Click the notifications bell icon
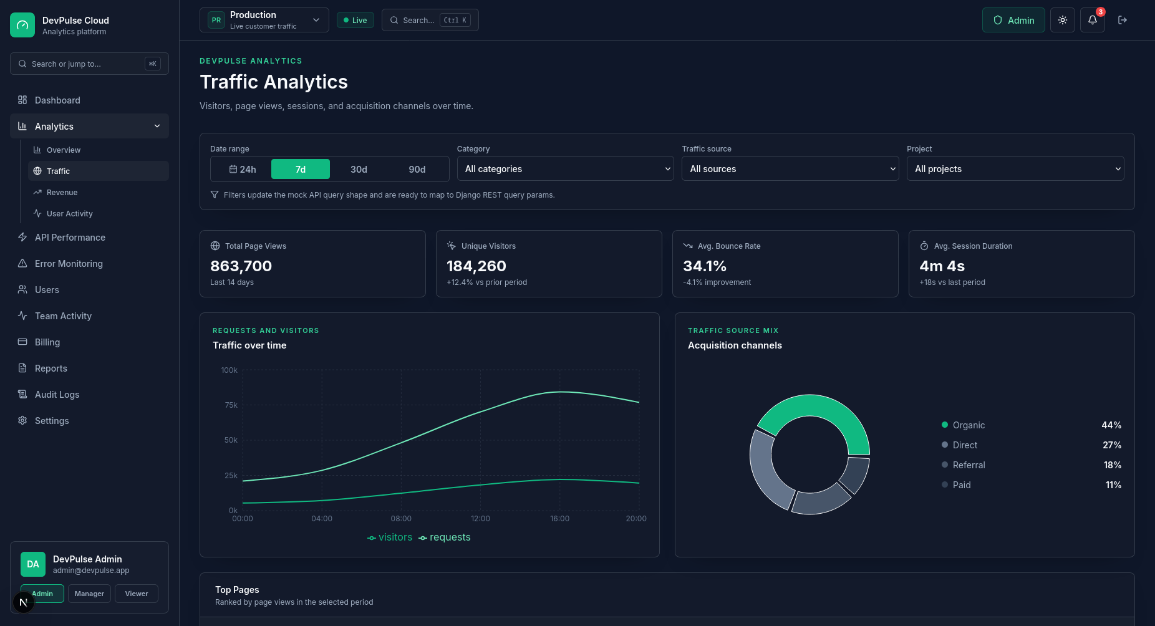This screenshot has height=626, width=1155. (x=1092, y=20)
